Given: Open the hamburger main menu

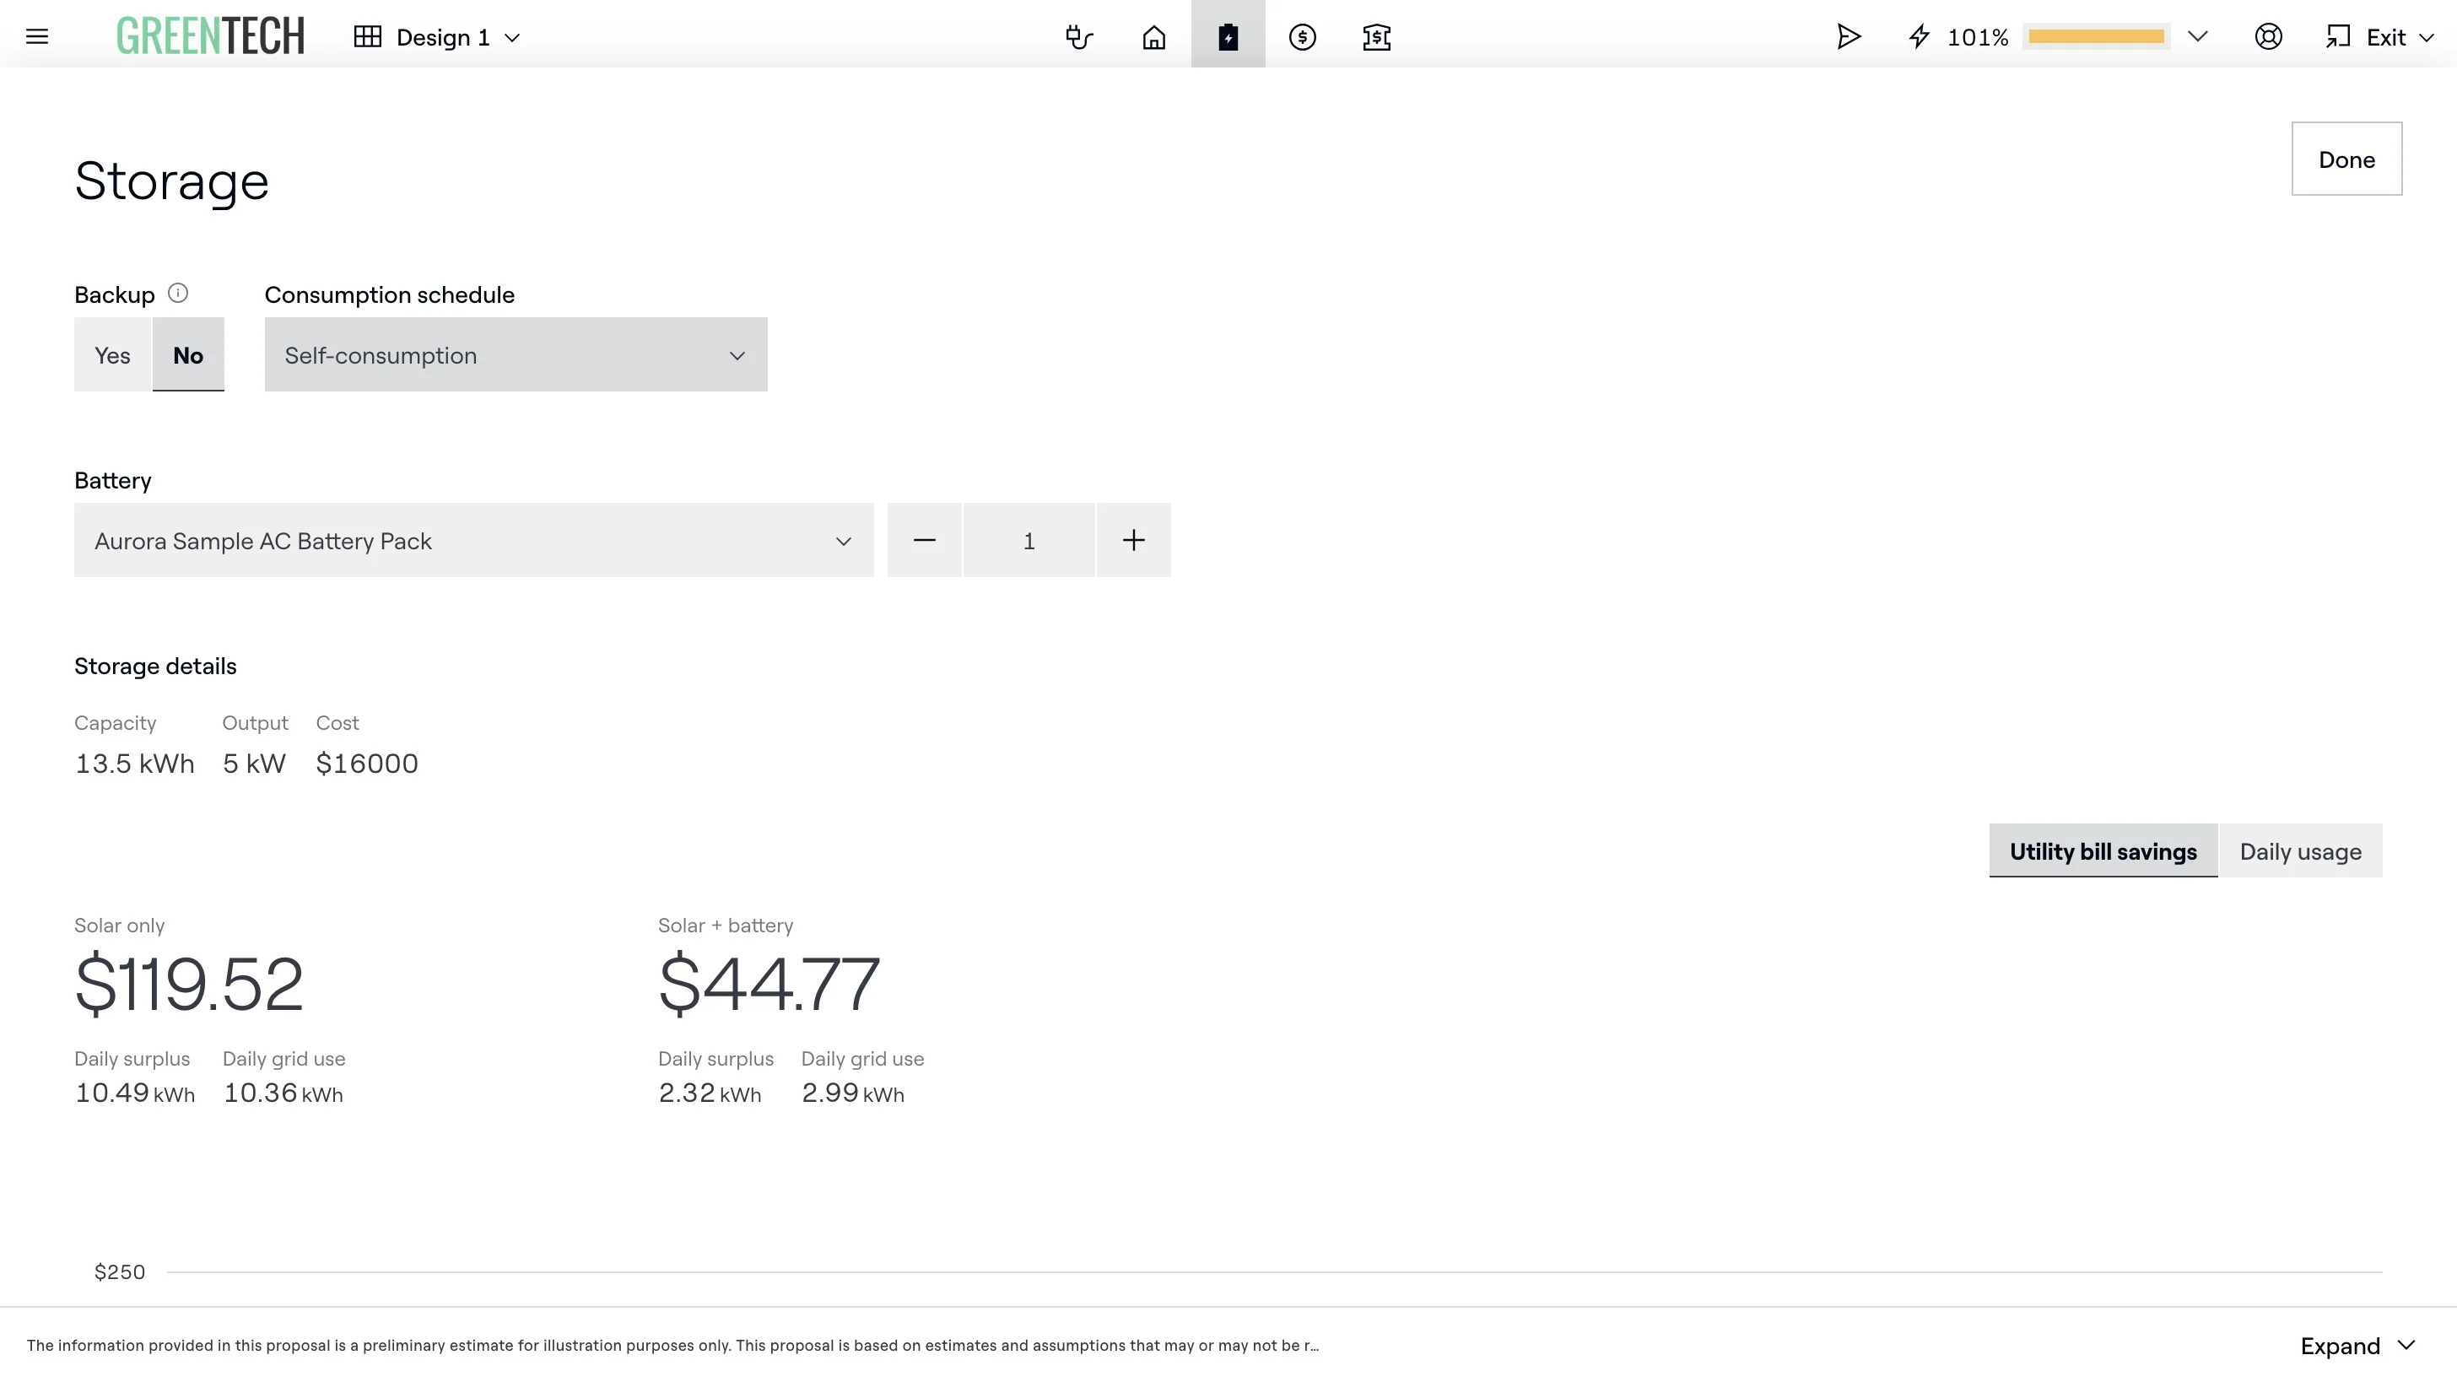Looking at the screenshot, I should click(x=37, y=37).
